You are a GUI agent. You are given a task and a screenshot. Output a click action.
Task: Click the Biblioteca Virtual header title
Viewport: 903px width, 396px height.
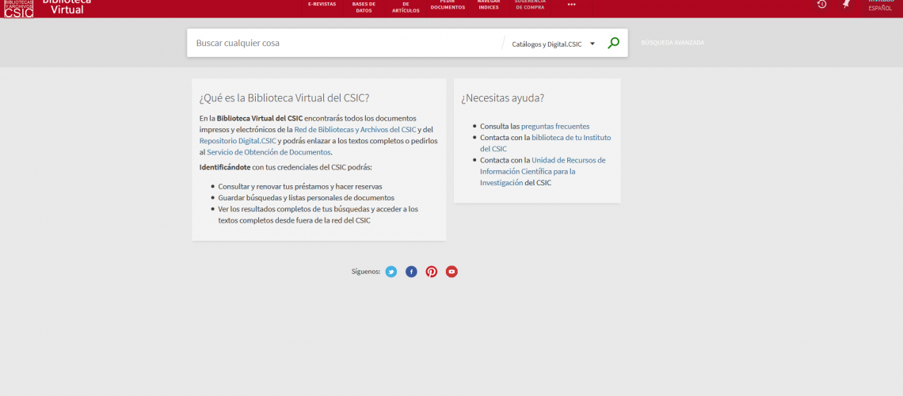coord(67,6)
